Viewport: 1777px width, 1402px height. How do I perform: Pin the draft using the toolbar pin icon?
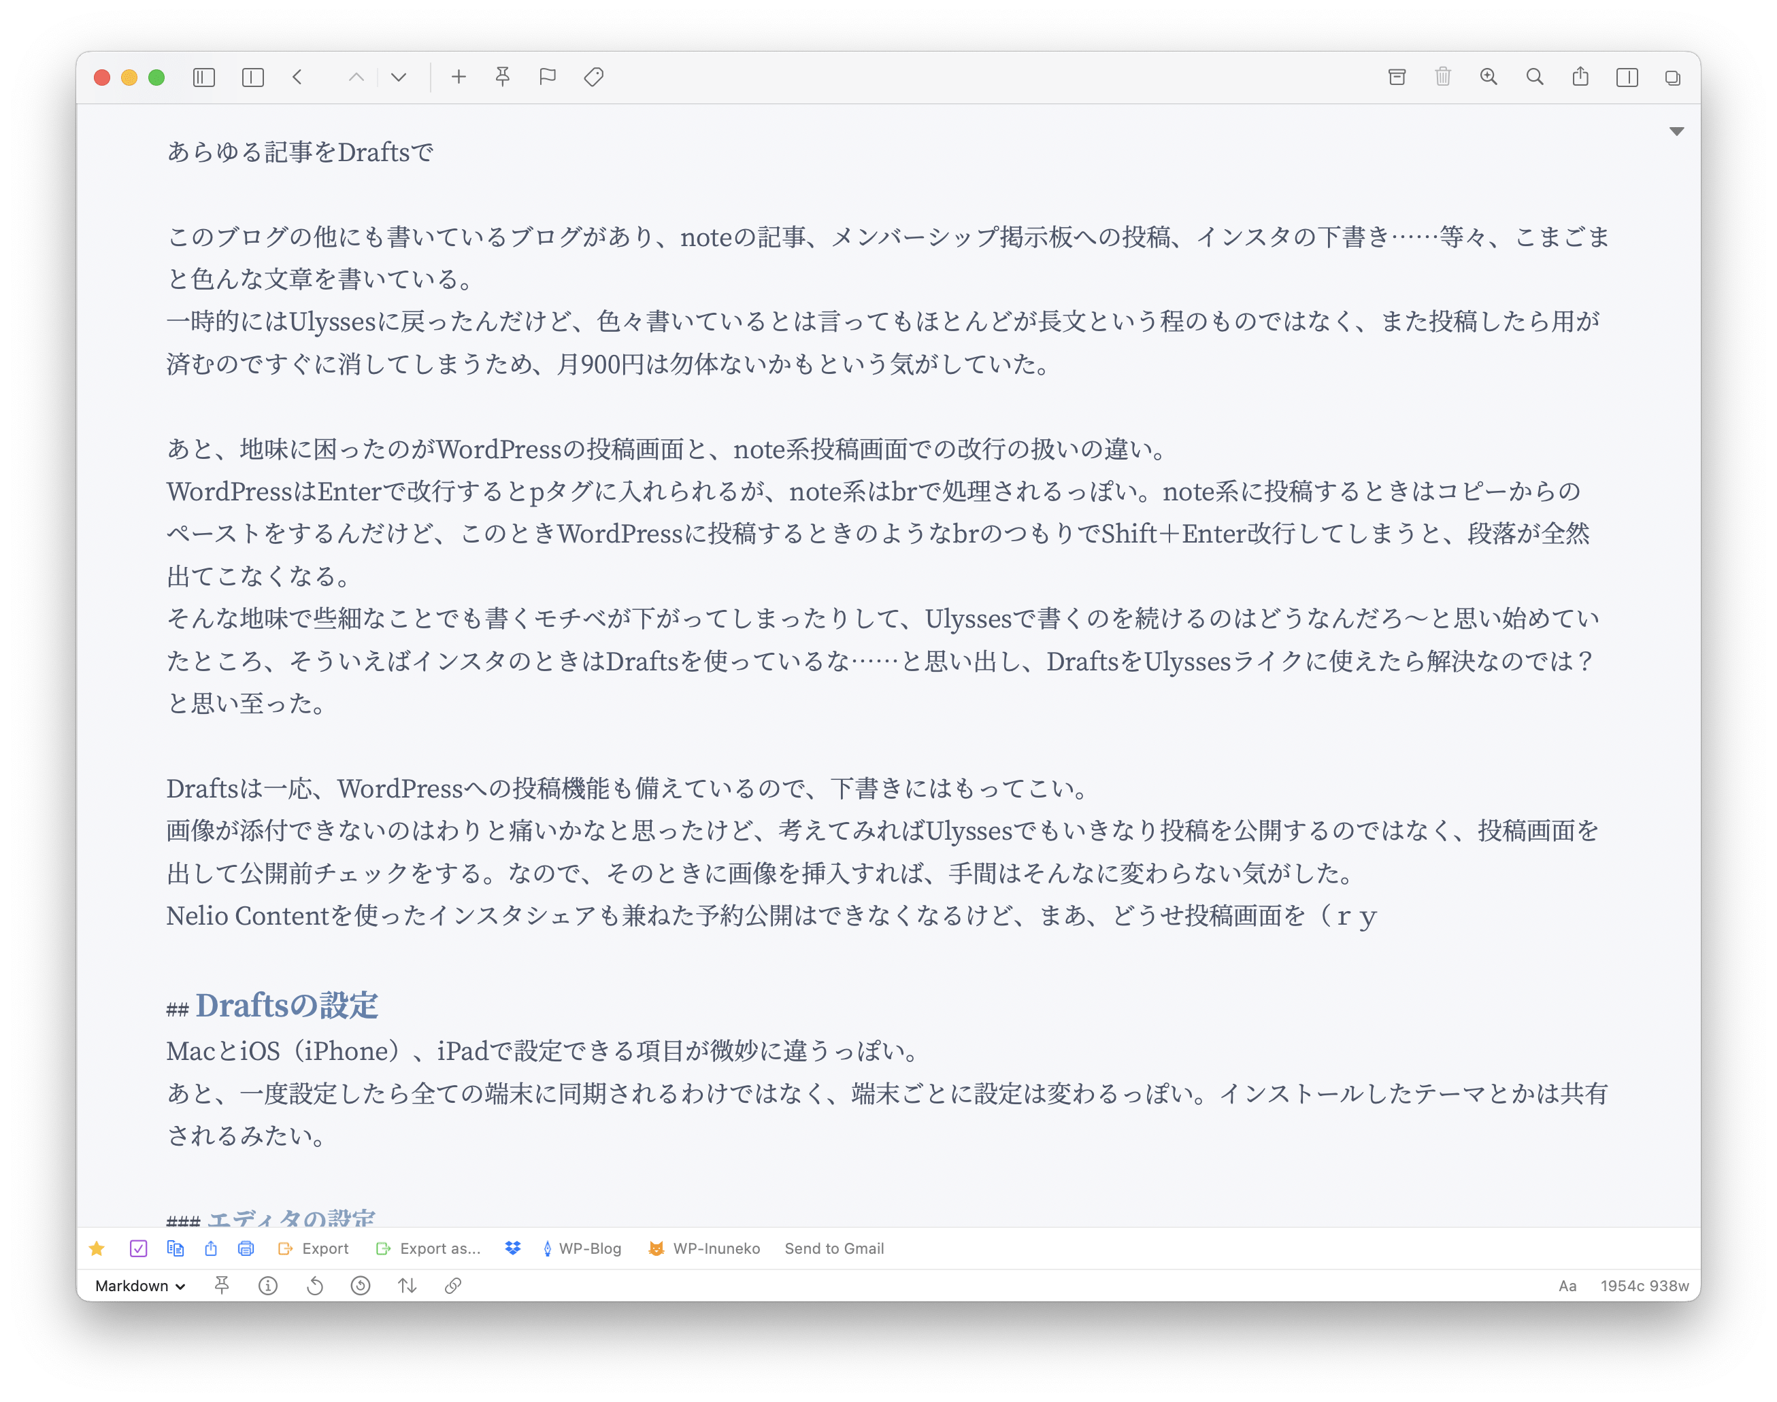tap(503, 77)
